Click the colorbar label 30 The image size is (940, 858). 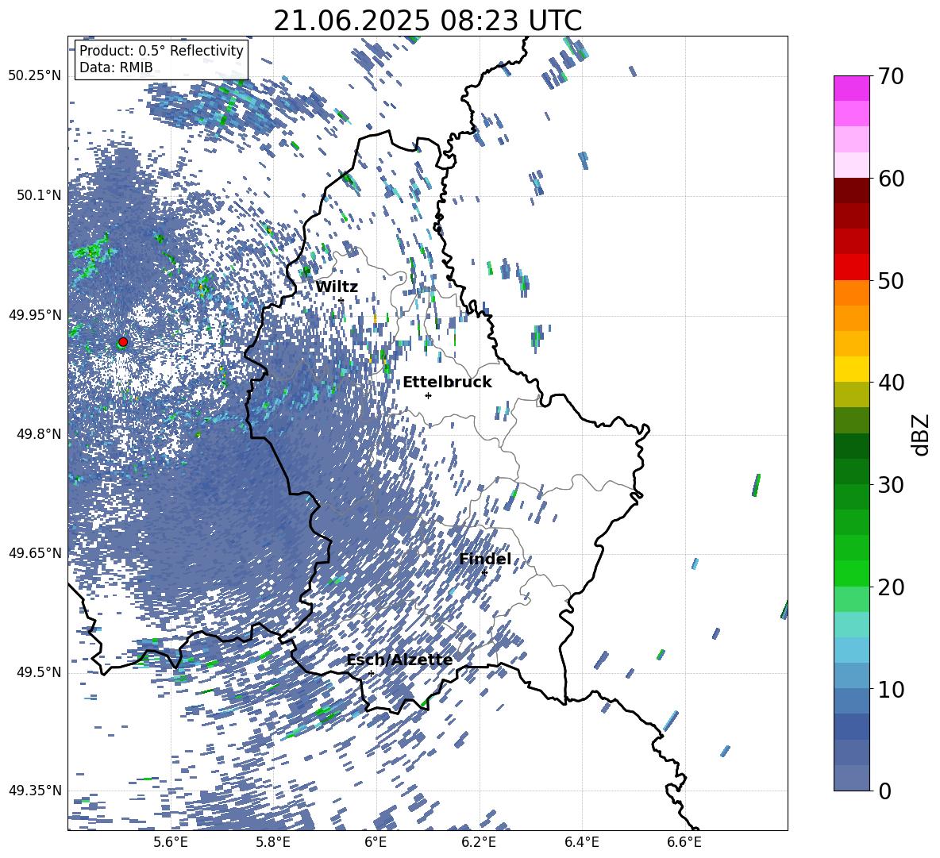tap(891, 485)
